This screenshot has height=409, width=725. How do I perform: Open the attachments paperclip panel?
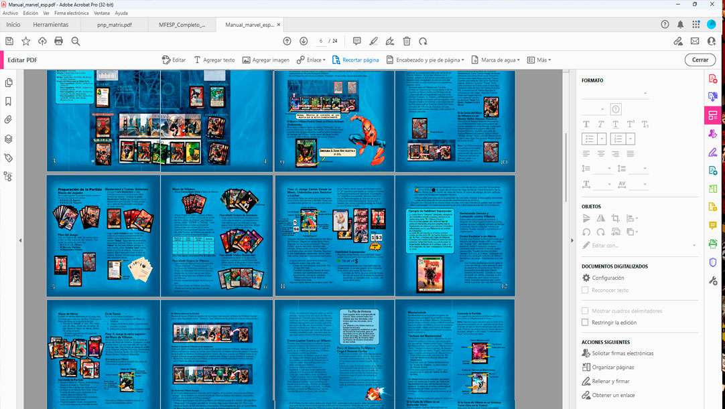[x=9, y=120]
